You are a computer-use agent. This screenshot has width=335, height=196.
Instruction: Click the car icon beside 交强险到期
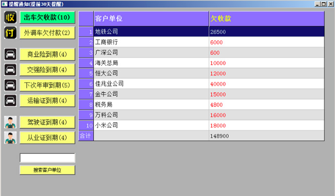click(10, 69)
